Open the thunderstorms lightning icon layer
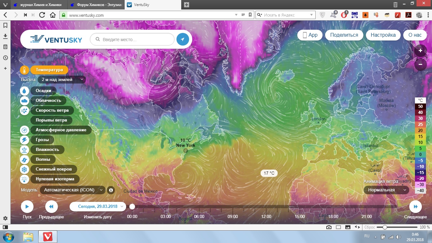The image size is (432, 243). click(24, 140)
